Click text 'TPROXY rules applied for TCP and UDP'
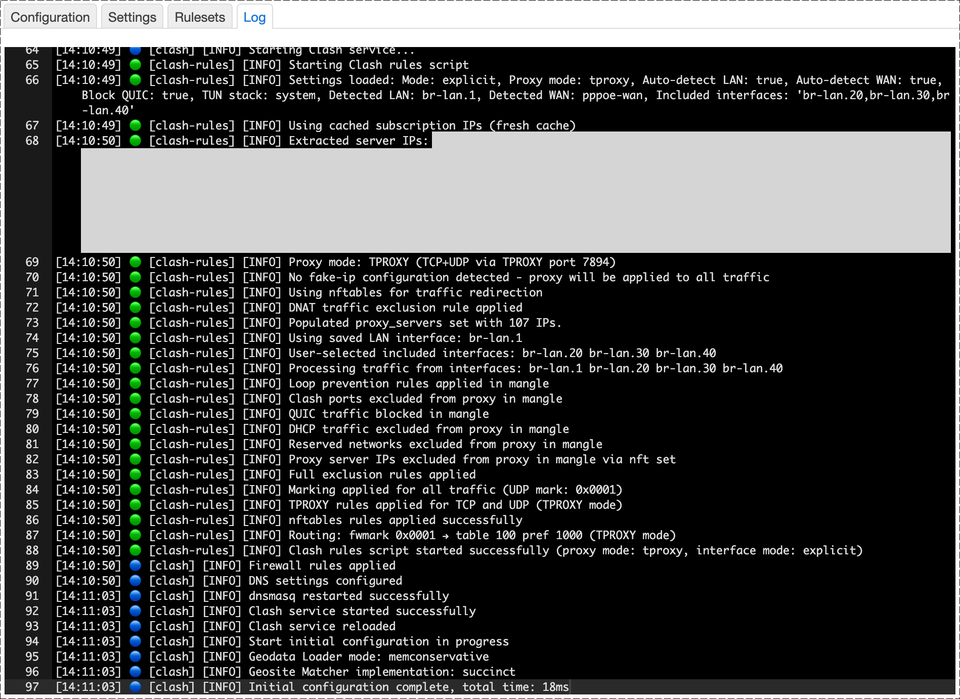Viewport: 960px width, 699px height. pyautogui.click(x=409, y=505)
